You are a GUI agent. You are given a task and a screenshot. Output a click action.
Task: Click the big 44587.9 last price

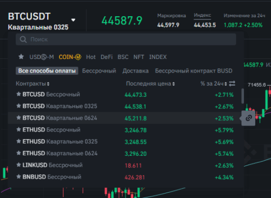pos(122,21)
